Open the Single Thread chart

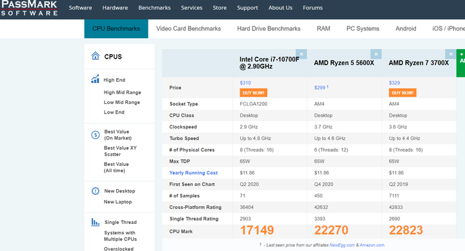click(121, 222)
